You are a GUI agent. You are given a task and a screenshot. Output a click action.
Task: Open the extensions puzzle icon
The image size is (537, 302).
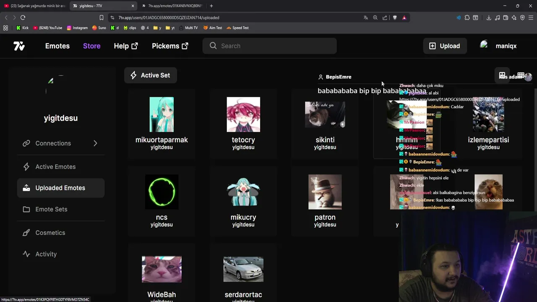coord(467,18)
